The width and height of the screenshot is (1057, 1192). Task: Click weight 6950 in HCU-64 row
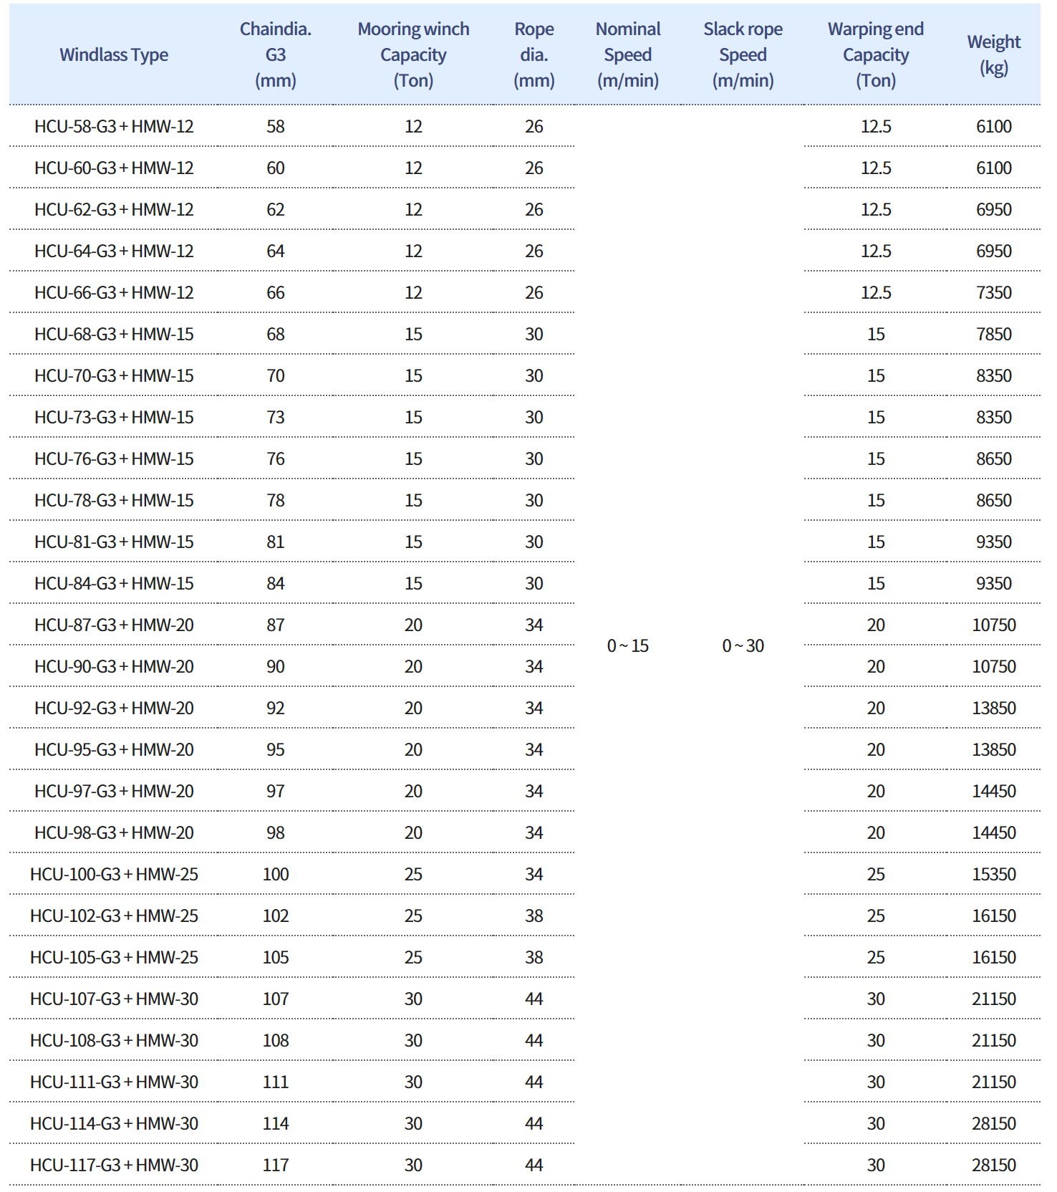tap(994, 251)
